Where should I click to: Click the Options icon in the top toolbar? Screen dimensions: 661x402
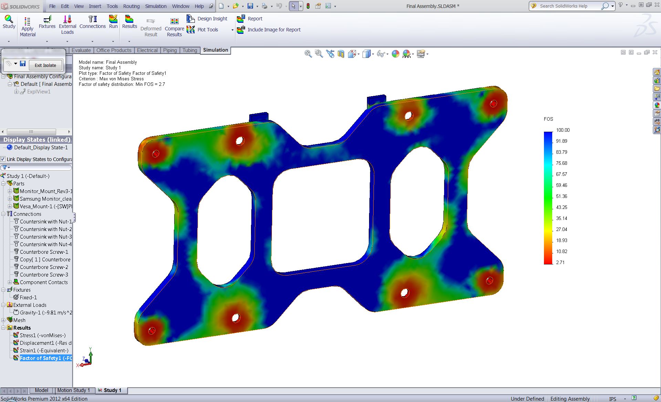pos(328,6)
